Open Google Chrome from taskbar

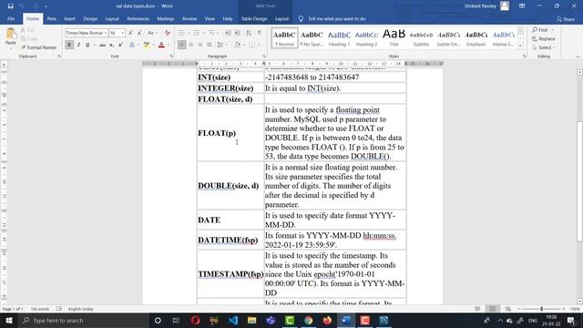pyautogui.click(x=308, y=320)
